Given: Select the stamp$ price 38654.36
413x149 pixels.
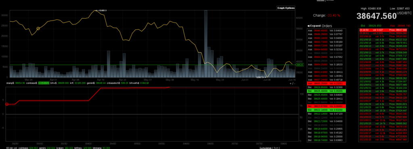Looking at the screenshot, I should pyautogui.click(x=20, y=83).
